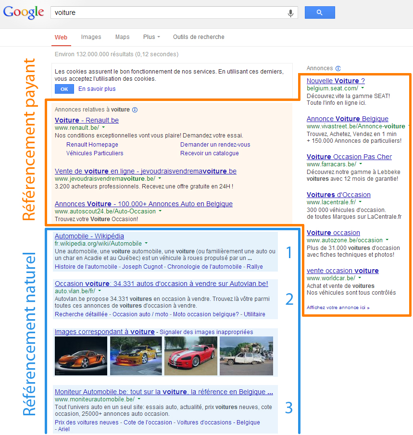Click the 'En savoir plus' link
The width and height of the screenshot is (413, 435).
pos(97,89)
